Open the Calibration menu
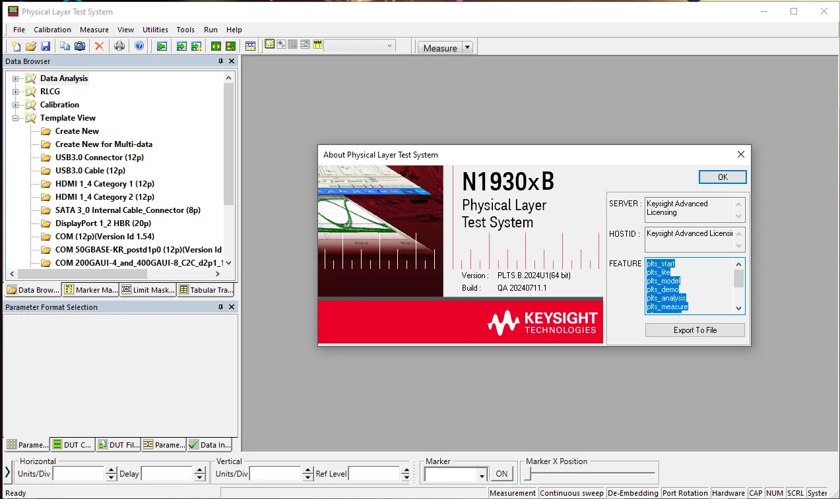The height and width of the screenshot is (499, 840). (52, 30)
